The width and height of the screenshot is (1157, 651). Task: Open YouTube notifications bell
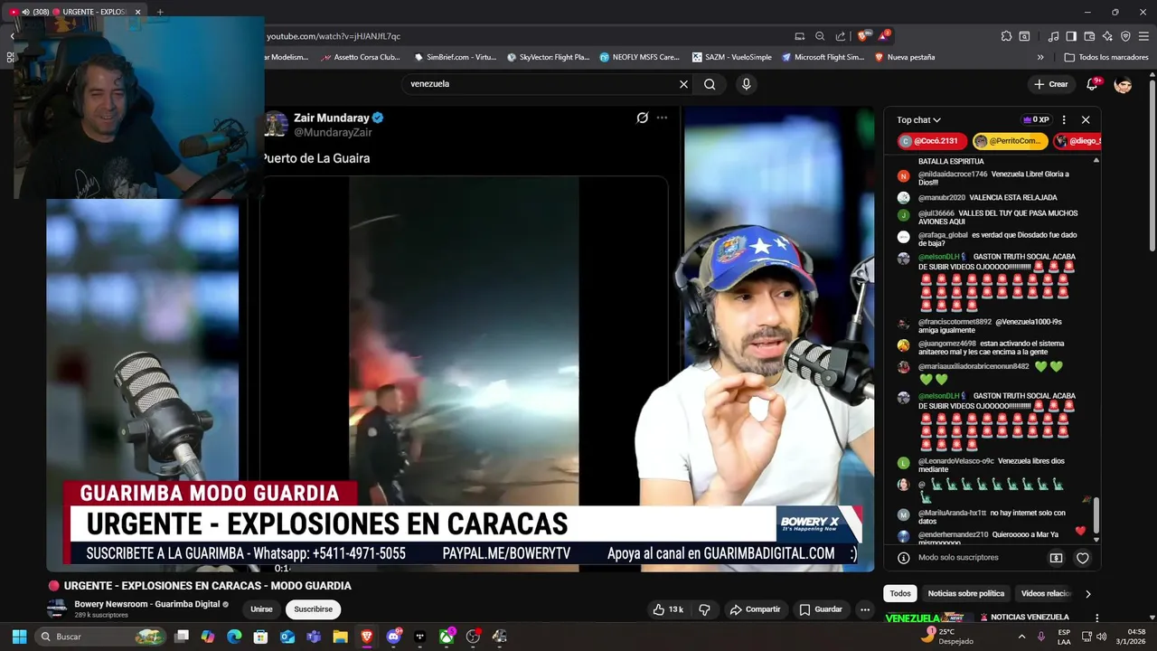[x=1092, y=84]
